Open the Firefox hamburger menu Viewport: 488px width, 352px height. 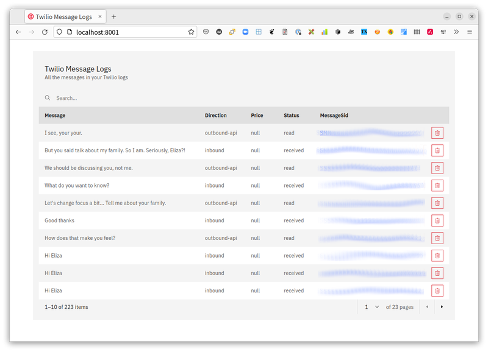click(x=470, y=32)
